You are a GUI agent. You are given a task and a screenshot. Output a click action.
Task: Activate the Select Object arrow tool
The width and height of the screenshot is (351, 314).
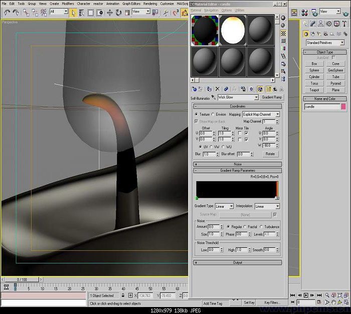(x=73, y=13)
